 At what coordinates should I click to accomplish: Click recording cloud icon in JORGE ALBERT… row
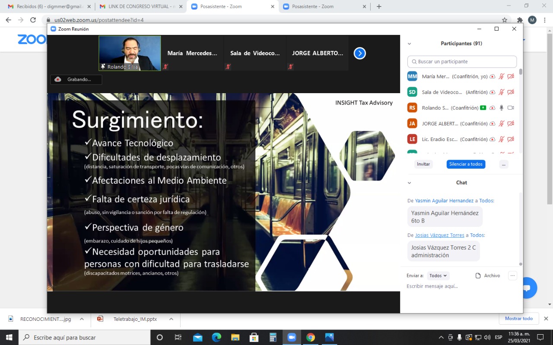click(x=492, y=124)
